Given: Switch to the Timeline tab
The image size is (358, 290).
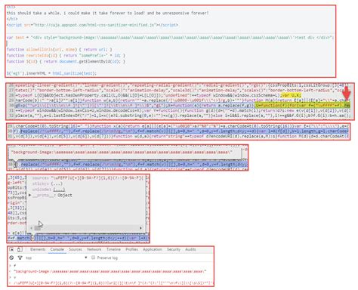Looking at the screenshot, I should [x=113, y=249].
